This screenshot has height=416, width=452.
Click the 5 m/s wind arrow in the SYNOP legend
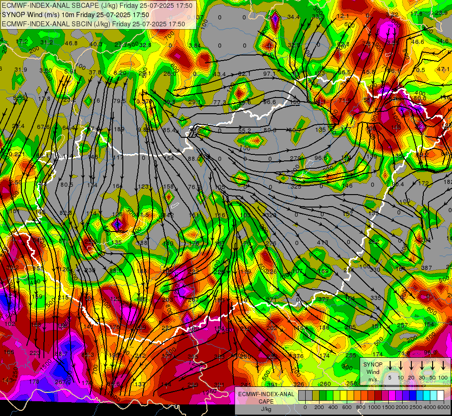[x=390, y=366]
